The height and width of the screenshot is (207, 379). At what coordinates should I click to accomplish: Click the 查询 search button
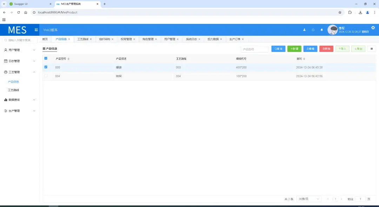click(x=278, y=49)
